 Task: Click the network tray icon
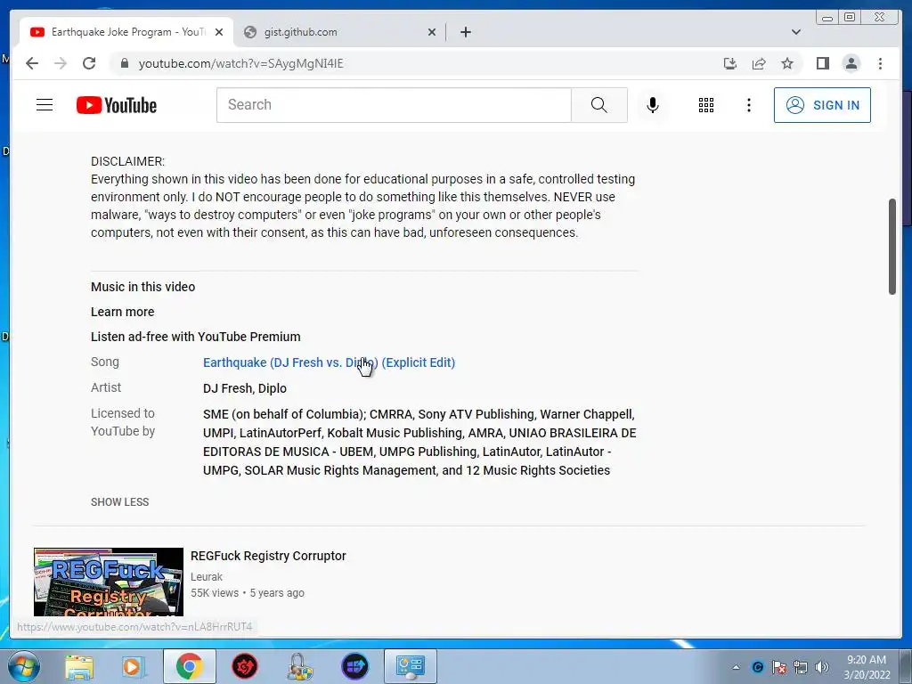pyautogui.click(x=801, y=667)
